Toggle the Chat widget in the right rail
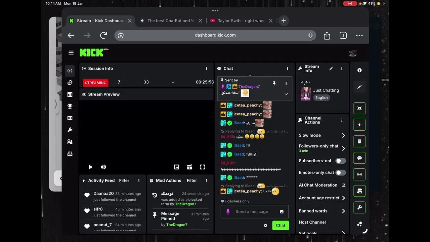The height and width of the screenshot is (242, 430). pyautogui.click(x=359, y=158)
